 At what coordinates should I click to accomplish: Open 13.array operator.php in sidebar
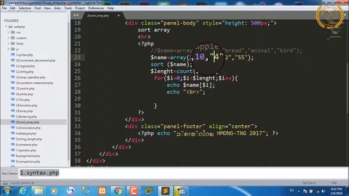31,77
